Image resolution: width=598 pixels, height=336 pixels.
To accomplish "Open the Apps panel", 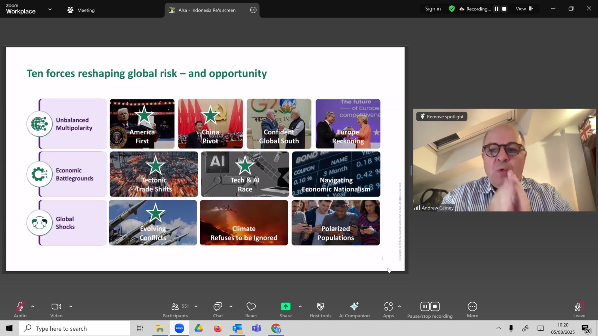I will 388,310.
